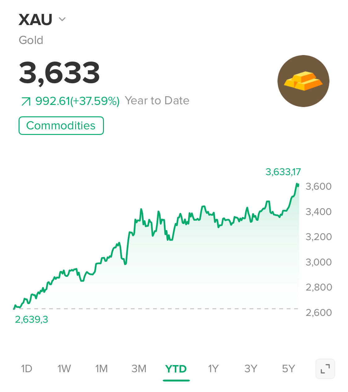The image size is (348, 392).
Task: Select the 1W time range
Action: coord(64,368)
